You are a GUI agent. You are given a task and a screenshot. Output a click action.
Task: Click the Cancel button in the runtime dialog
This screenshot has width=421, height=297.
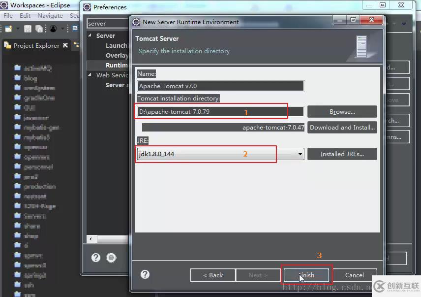click(355, 275)
